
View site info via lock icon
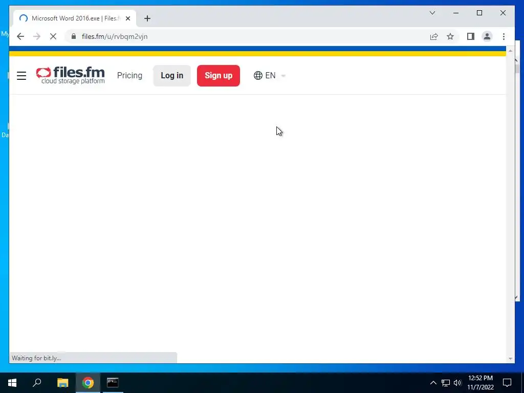click(x=74, y=36)
